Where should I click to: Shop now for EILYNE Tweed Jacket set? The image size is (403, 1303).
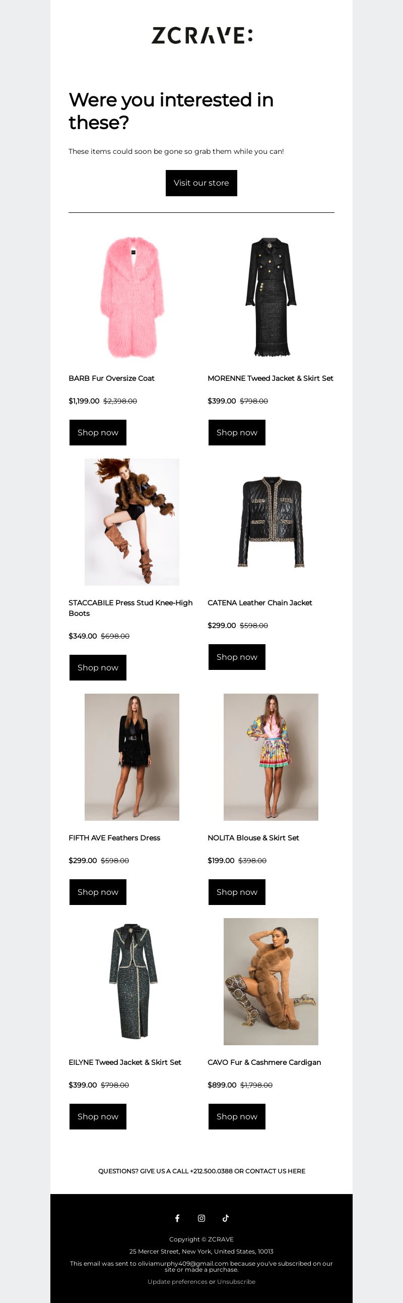[98, 1117]
